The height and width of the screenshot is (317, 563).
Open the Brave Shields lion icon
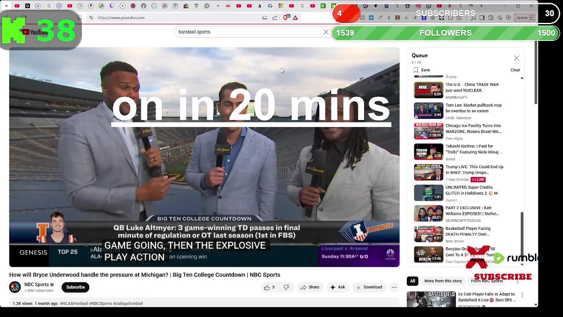[286, 18]
